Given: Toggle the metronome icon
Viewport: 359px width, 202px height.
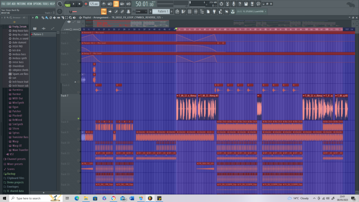Looking at the screenshot, I should point(104,4).
